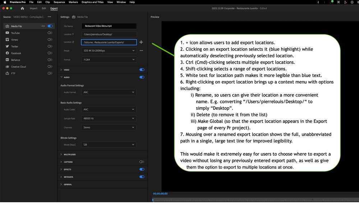
Task: Open the Preset three-dot options menu
Action: pos(141,50)
